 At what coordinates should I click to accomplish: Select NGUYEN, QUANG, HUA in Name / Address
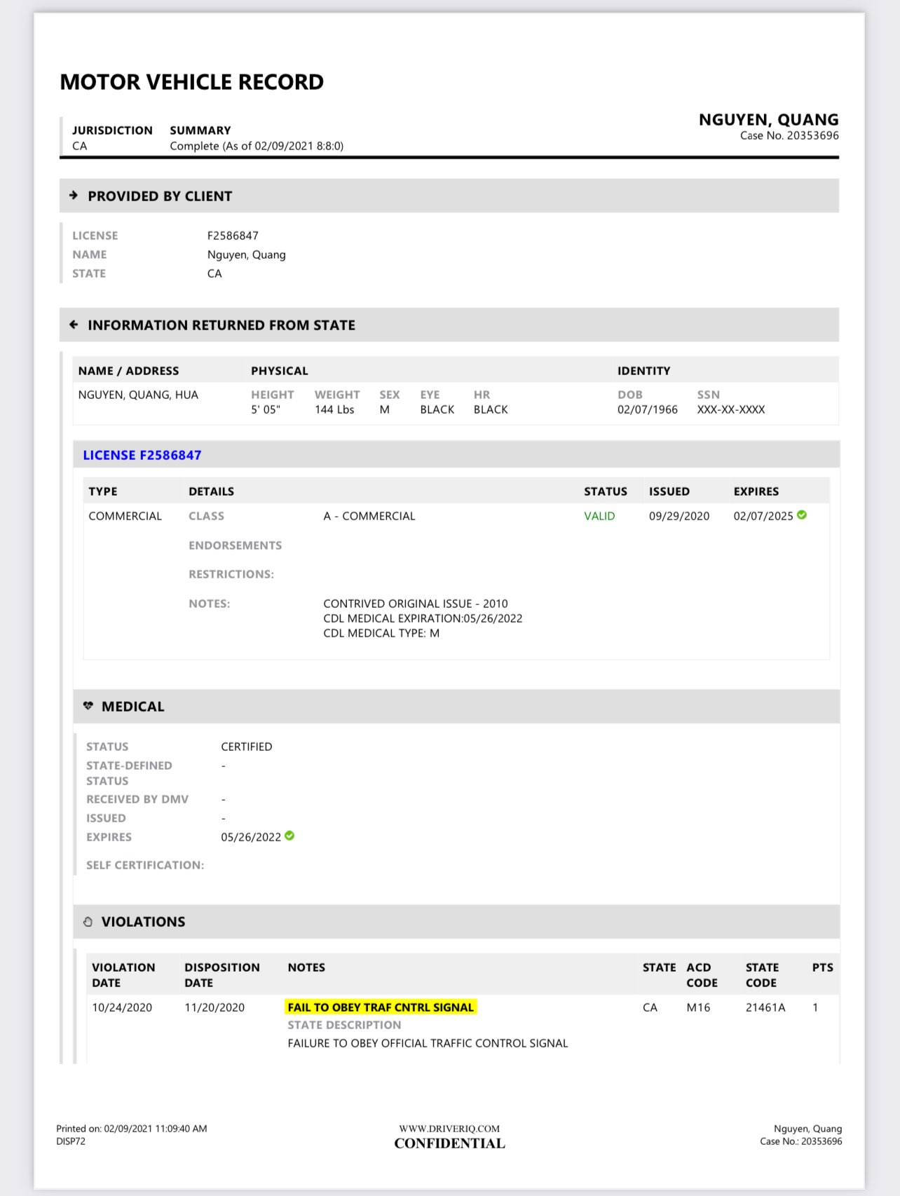[x=138, y=395]
